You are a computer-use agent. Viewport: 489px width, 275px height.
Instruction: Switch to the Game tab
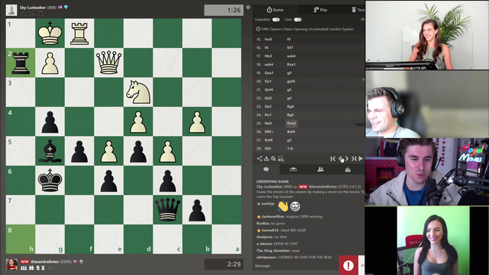pyautogui.click(x=275, y=10)
